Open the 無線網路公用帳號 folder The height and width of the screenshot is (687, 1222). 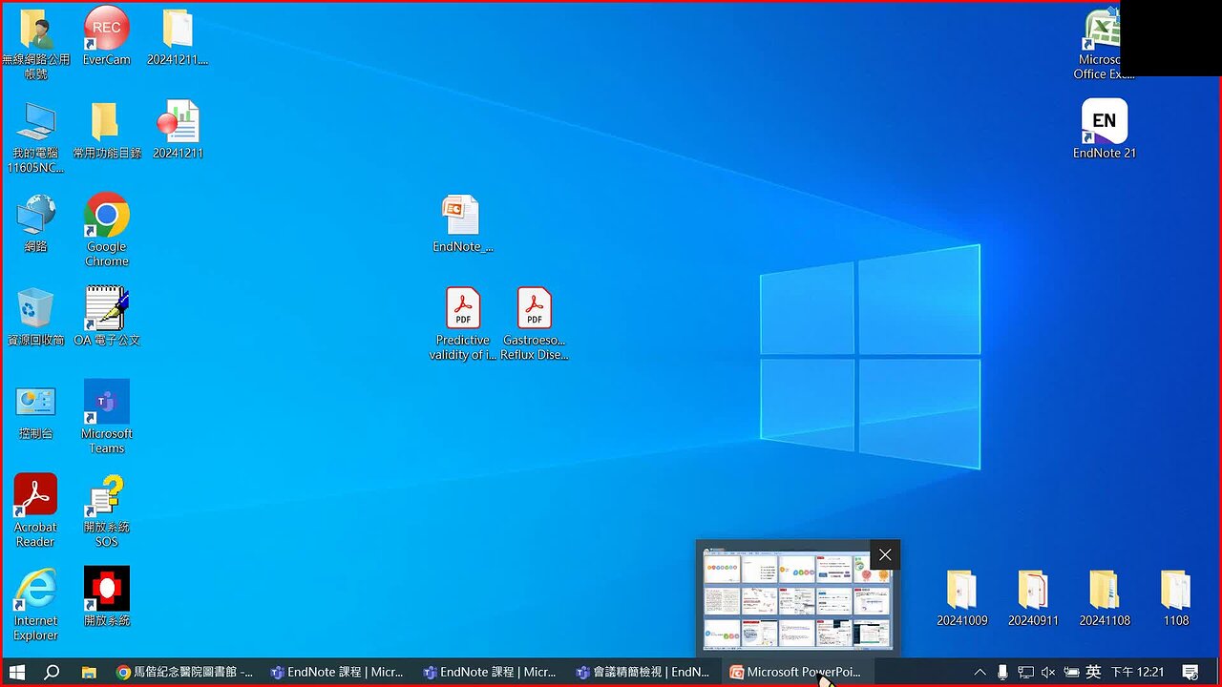coord(35,43)
